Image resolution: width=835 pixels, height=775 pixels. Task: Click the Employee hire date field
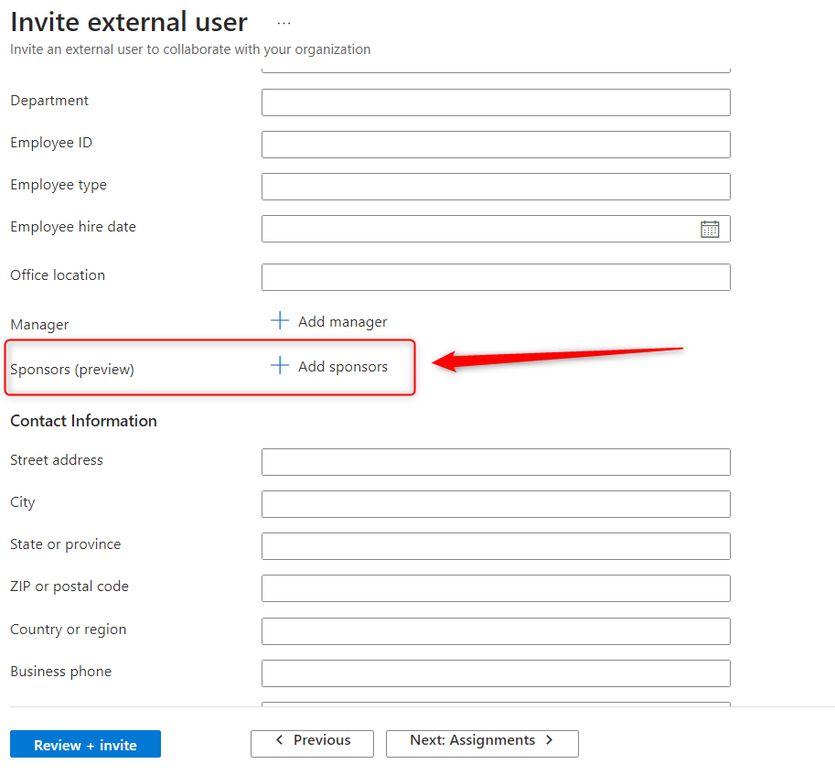[477, 229]
